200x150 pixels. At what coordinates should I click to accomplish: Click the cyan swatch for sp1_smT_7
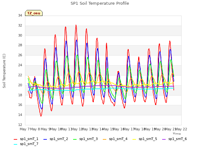tap(15, 144)
